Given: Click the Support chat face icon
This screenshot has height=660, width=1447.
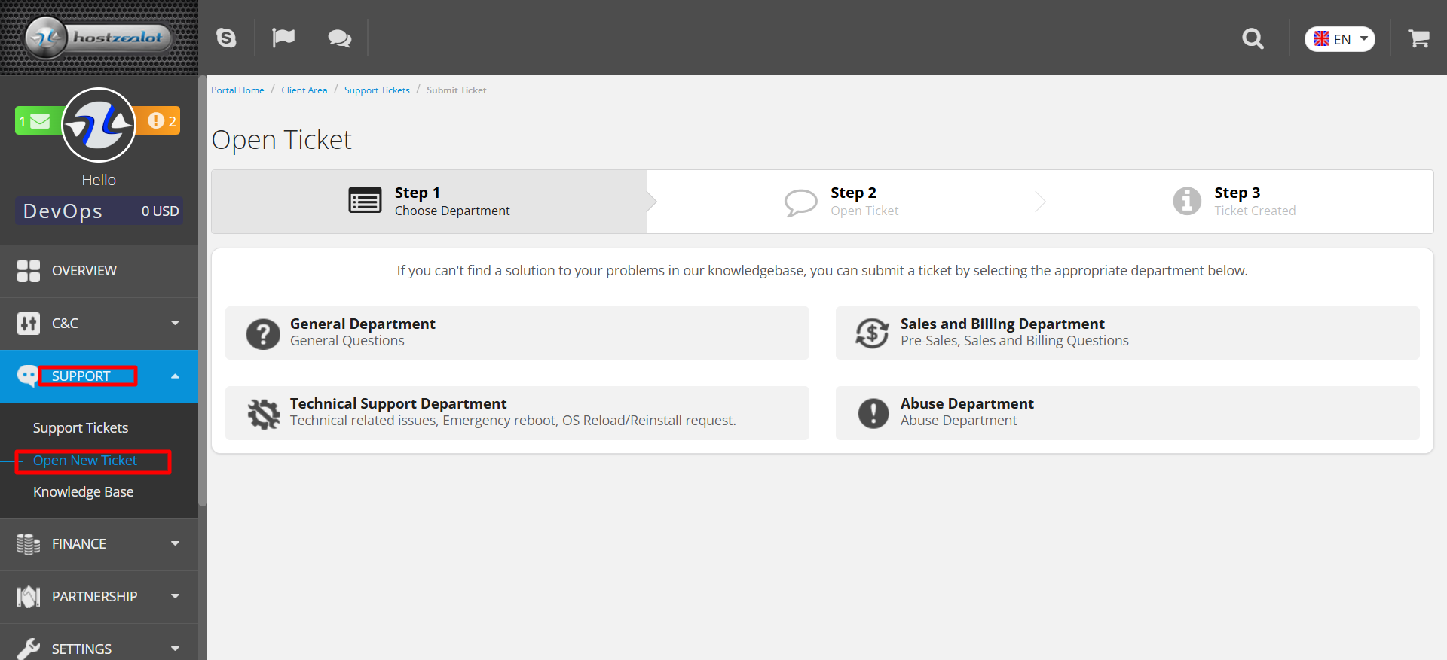Looking at the screenshot, I should pyautogui.click(x=28, y=376).
